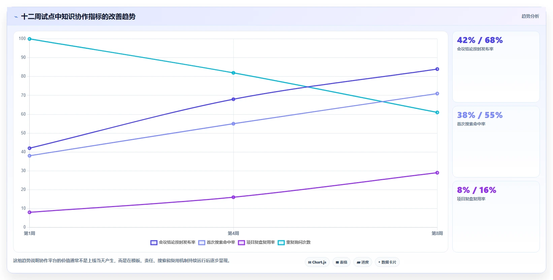Click the 重复询问次数 data point at 第8周
Viewport: 553px width, 280px height.
437,113
